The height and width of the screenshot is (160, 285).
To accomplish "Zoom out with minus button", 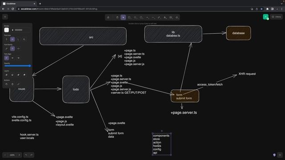I will pos(5,155).
